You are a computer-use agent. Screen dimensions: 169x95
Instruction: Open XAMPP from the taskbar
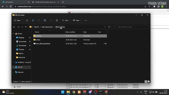79,92
